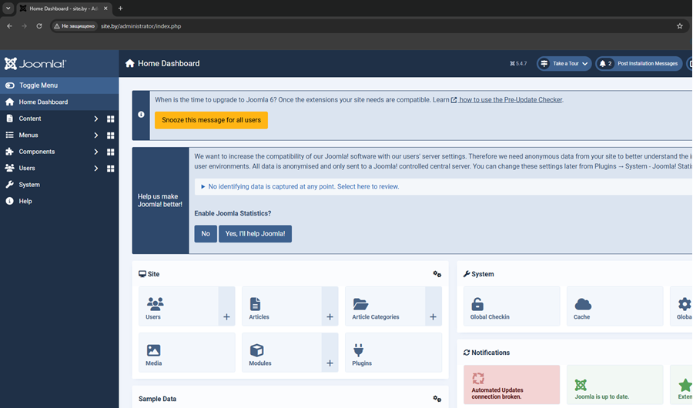Open a new browser tab
Viewport: 693px width, 408px height.
click(x=120, y=8)
